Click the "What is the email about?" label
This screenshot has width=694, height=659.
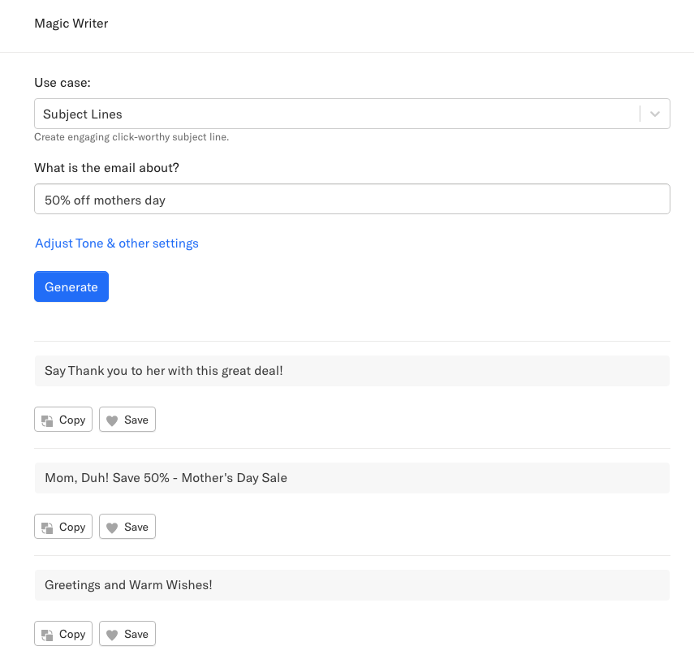[106, 168]
